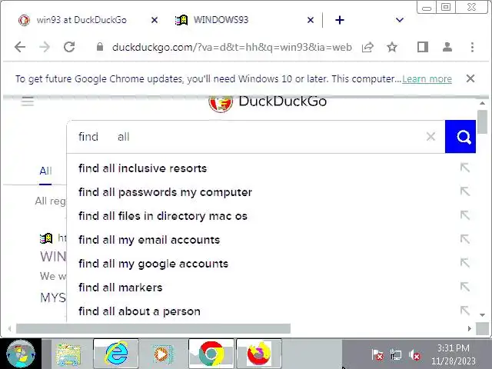Click the horizontal scrollbar left arrow
The width and height of the screenshot is (492, 369).
(10, 328)
